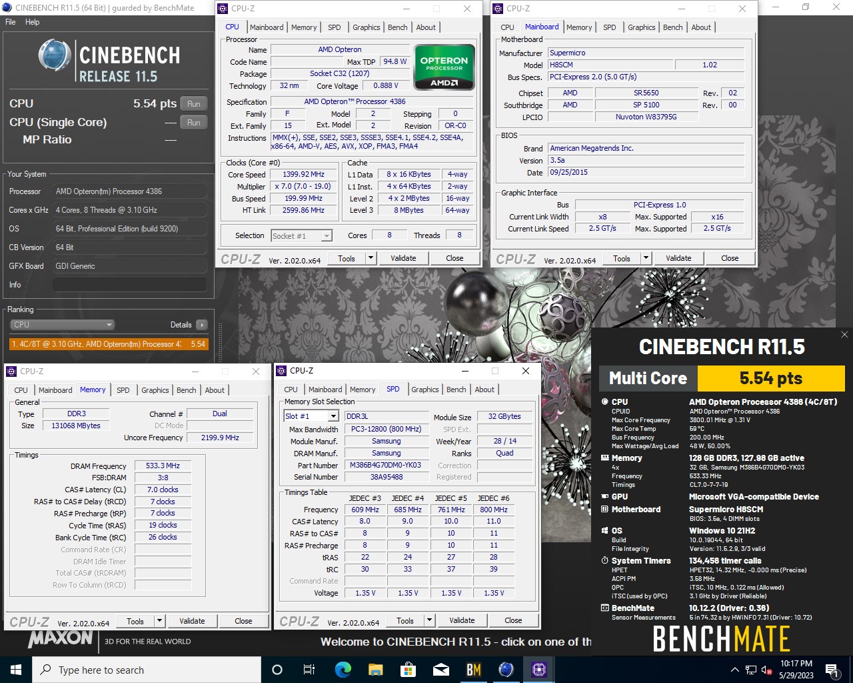Screen dimensions: 853x683
Task: Open Slot #1 dropdown in SPD window
Action: click(313, 416)
